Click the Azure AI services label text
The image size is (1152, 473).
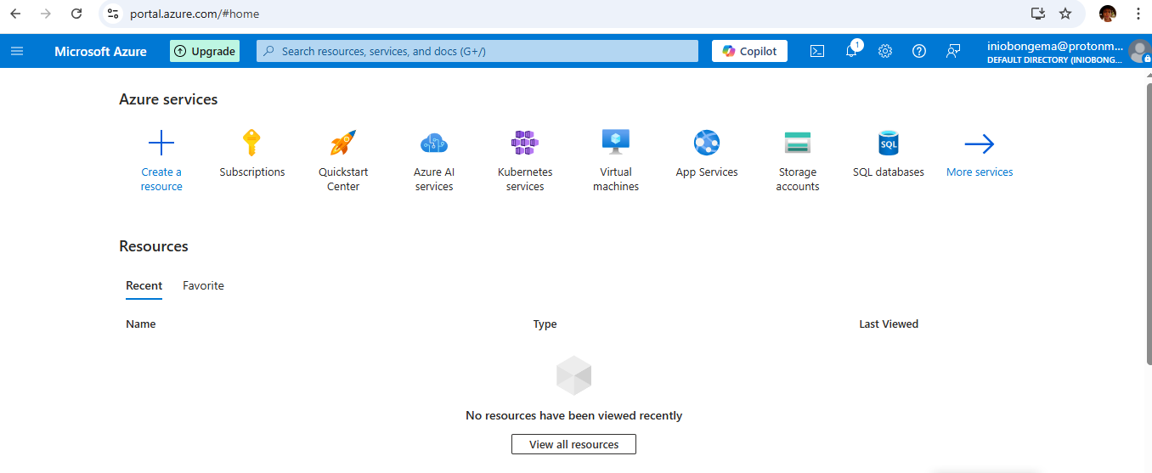(434, 179)
